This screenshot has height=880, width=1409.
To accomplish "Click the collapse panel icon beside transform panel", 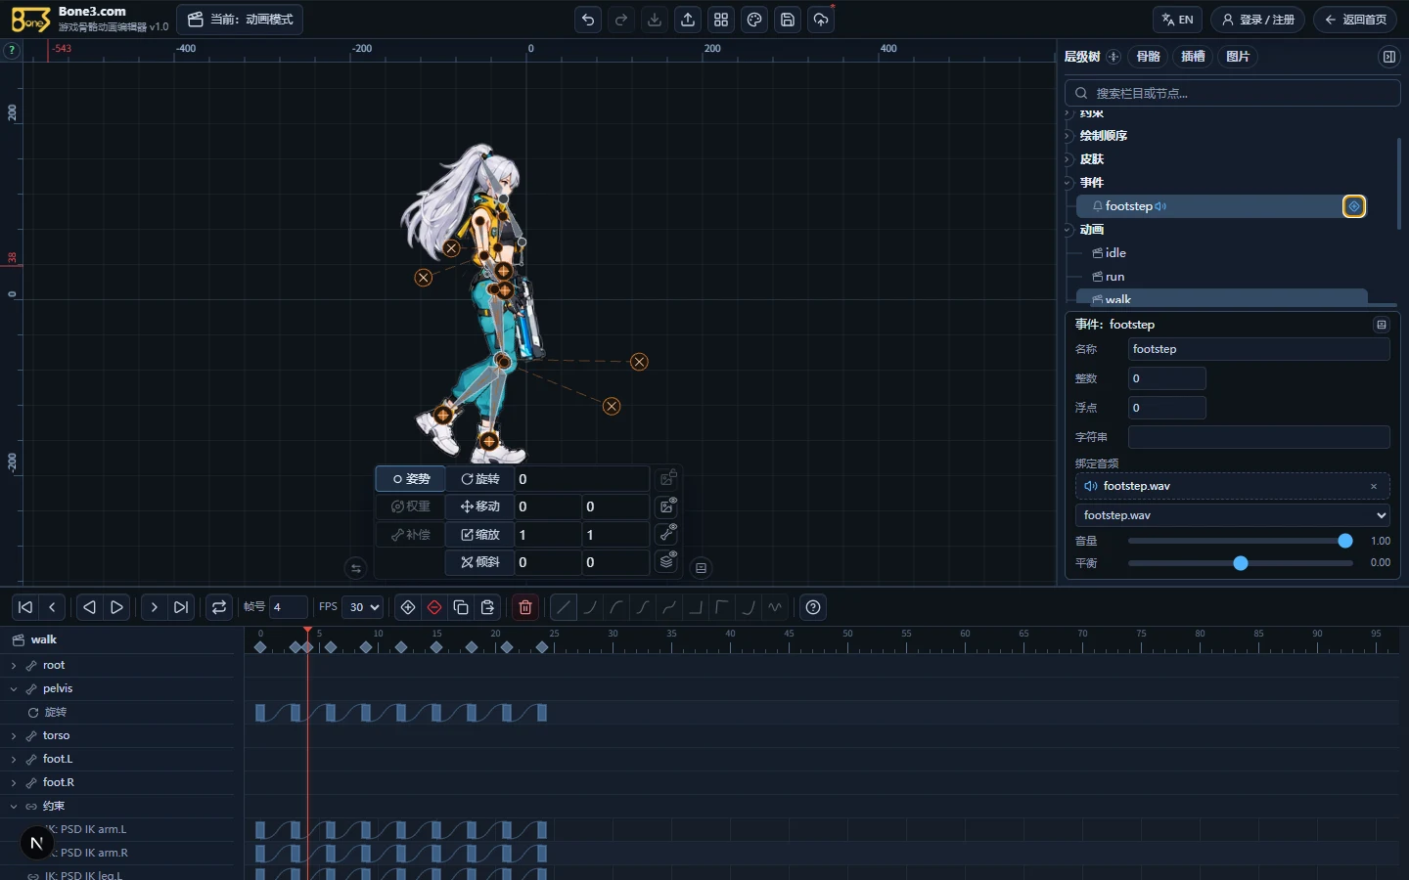I will (x=701, y=568).
